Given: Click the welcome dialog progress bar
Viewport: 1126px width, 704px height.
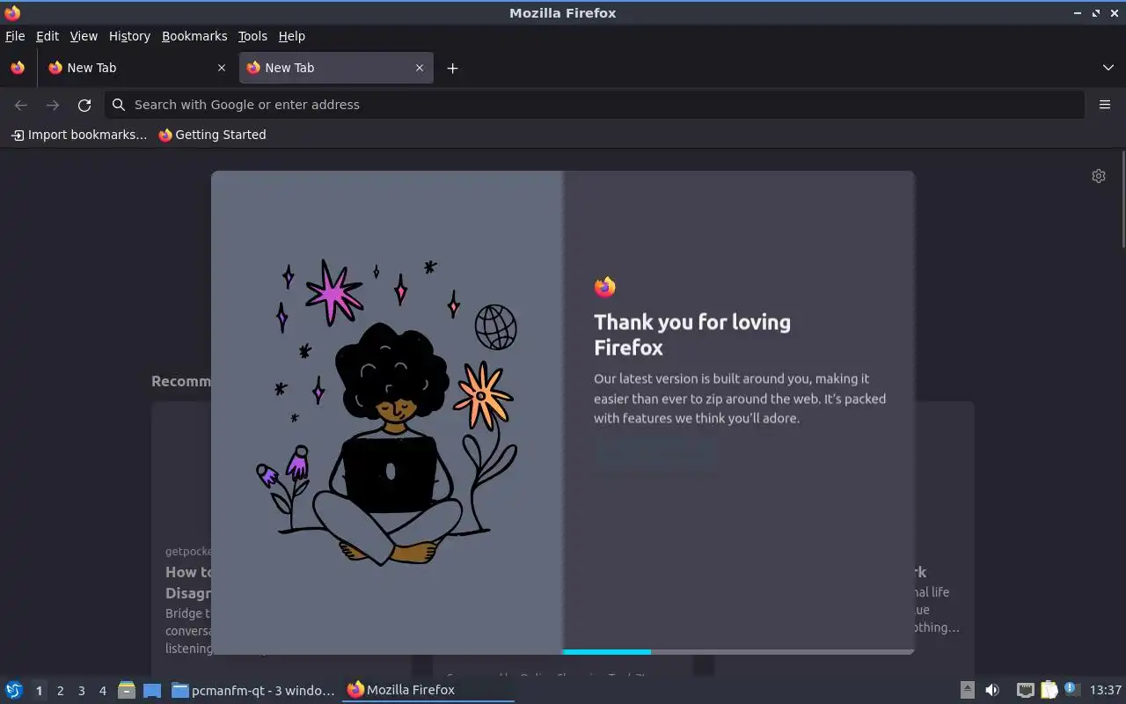Looking at the screenshot, I should coord(739,652).
